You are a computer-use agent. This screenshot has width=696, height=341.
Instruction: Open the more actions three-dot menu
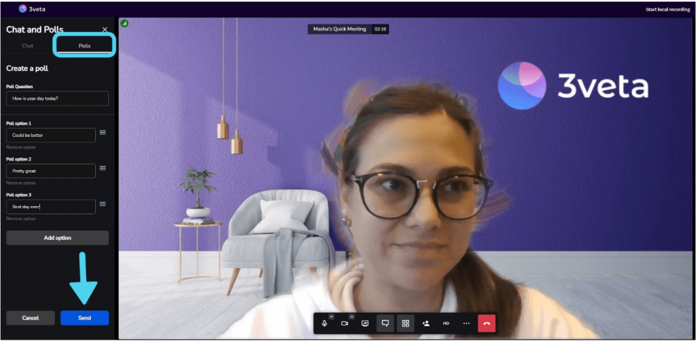pos(466,323)
